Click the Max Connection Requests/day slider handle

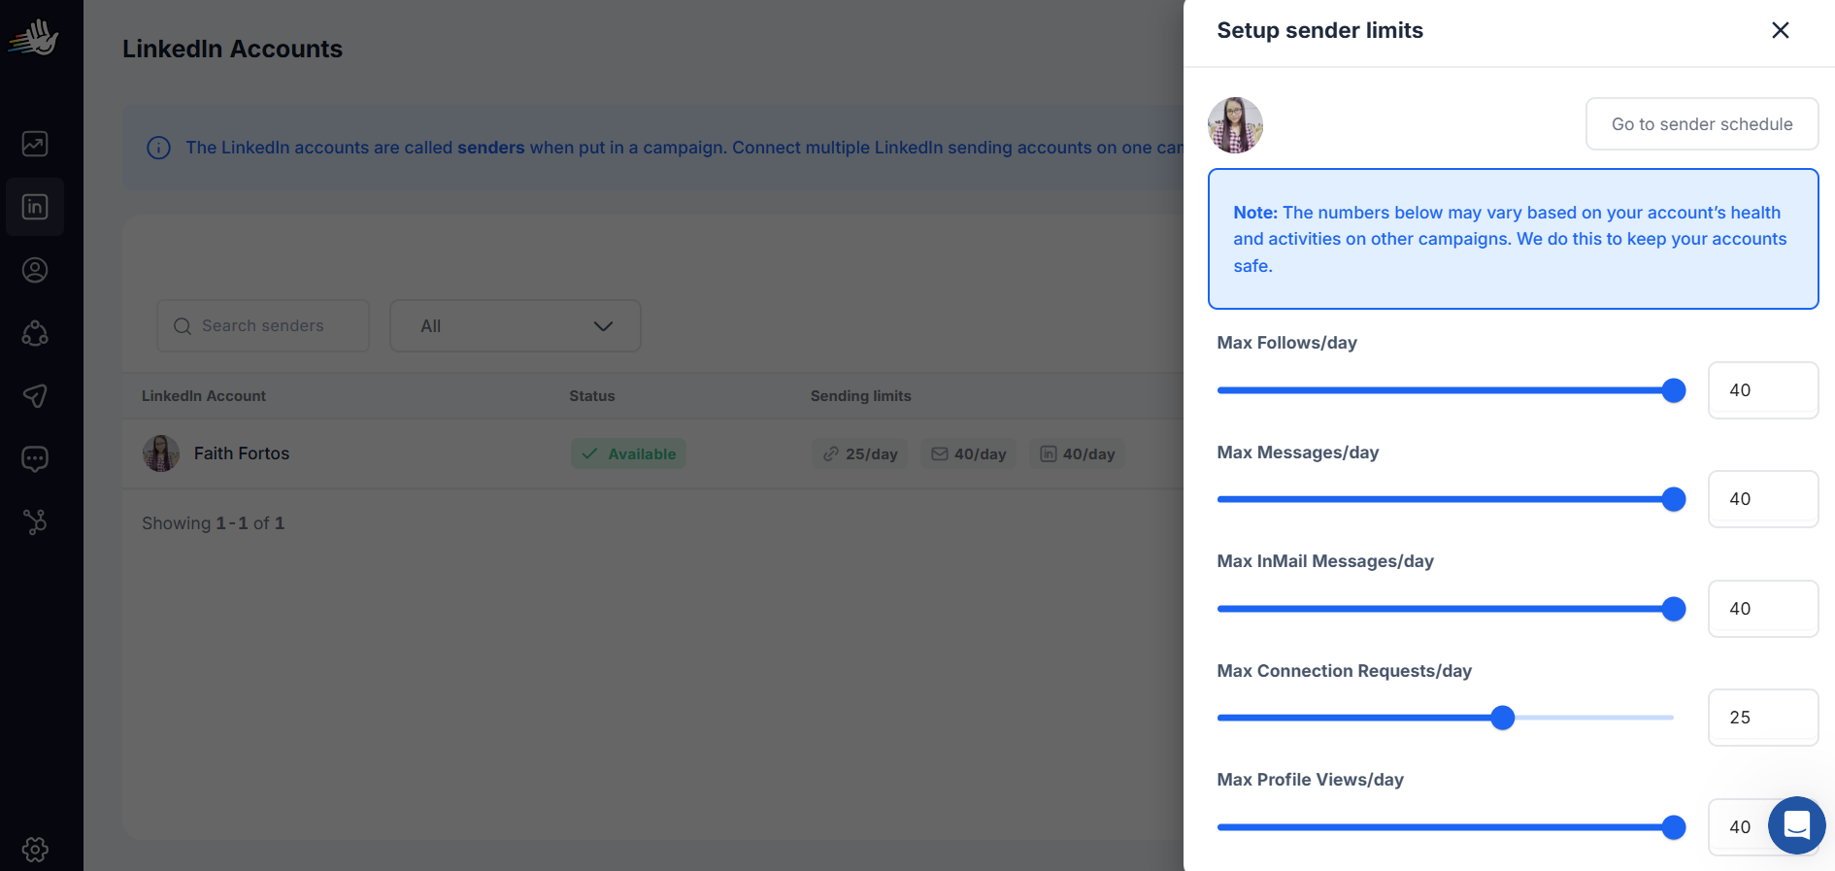tap(1502, 718)
